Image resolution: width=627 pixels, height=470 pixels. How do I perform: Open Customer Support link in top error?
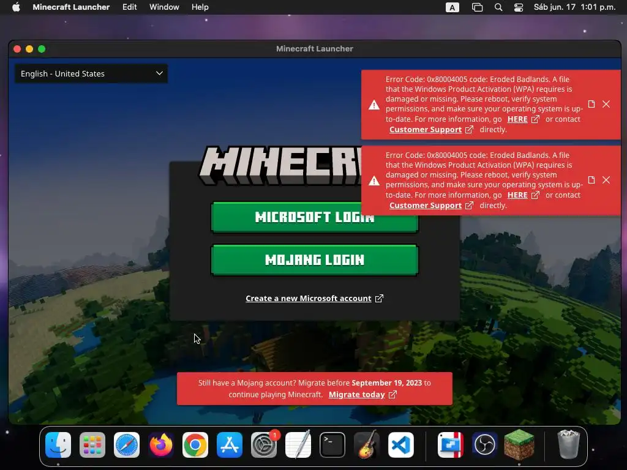[x=426, y=130]
